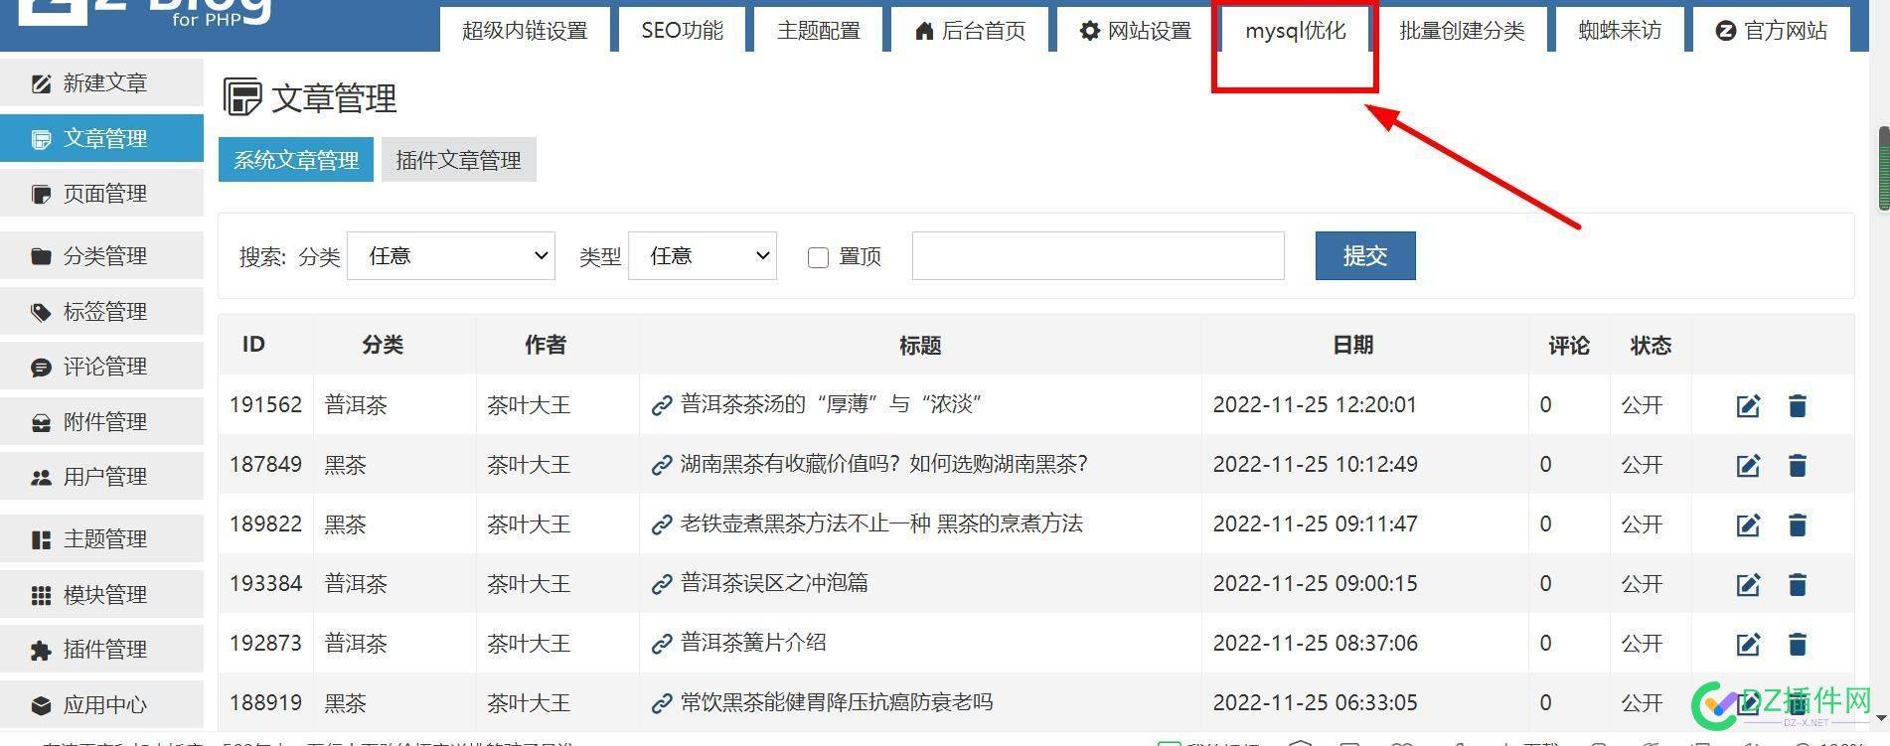Screen dimensions: 1890x746
Task: Edit article 191562 with pencil icon
Action: [1748, 405]
